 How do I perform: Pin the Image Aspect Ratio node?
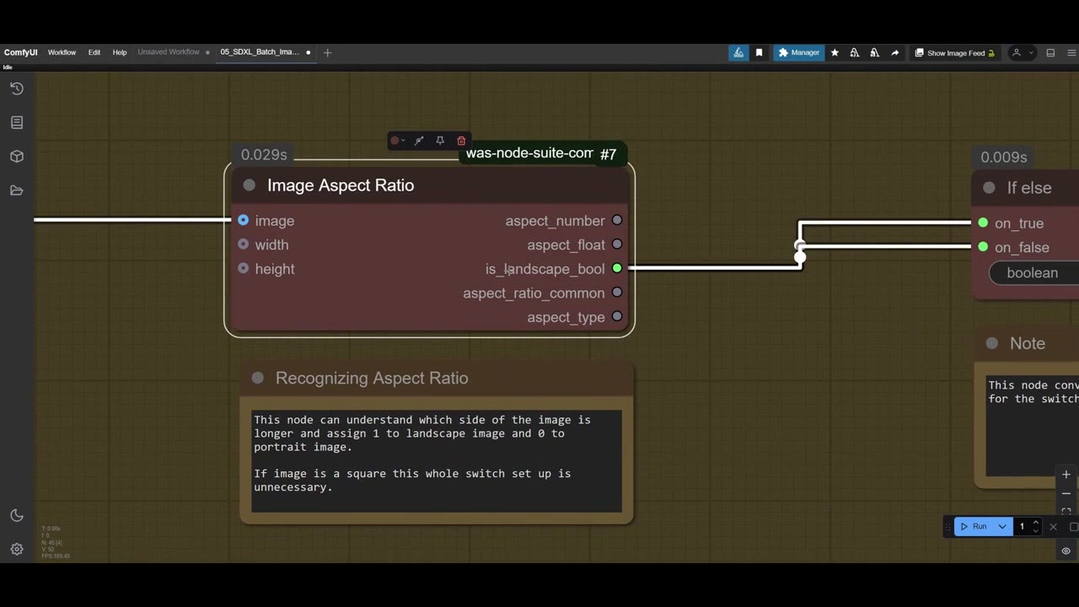pyautogui.click(x=440, y=141)
